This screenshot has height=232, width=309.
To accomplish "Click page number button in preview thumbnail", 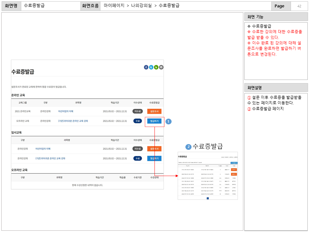I will coord(208,198).
